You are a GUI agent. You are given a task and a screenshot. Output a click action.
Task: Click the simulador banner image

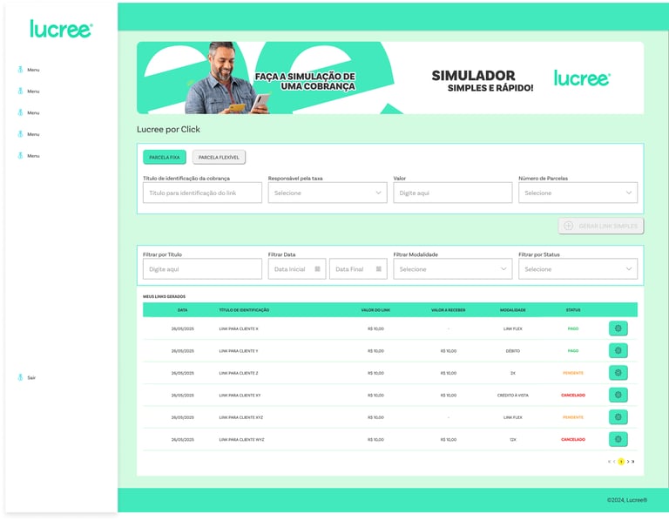point(390,78)
